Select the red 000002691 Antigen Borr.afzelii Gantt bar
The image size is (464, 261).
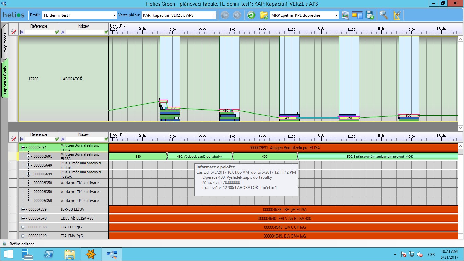(284, 148)
